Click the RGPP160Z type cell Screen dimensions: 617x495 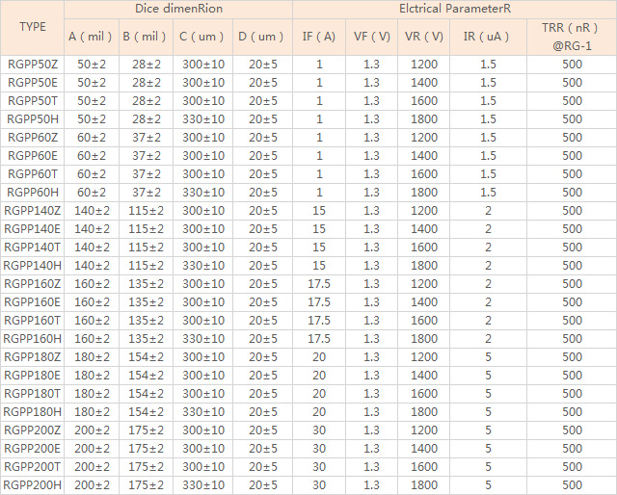(x=33, y=283)
